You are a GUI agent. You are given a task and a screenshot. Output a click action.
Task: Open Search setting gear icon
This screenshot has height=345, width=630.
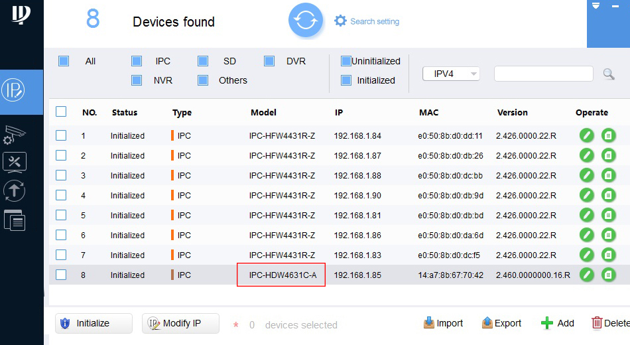click(340, 21)
